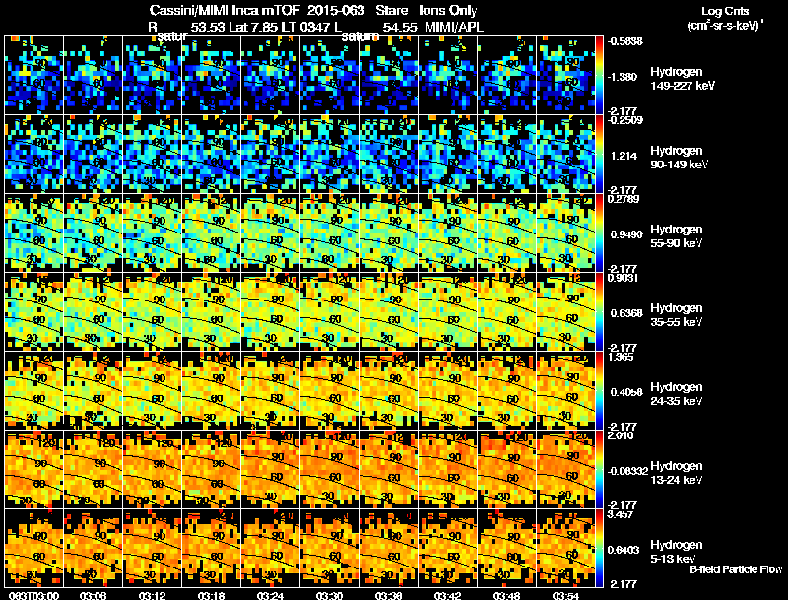Click the '0.9490' color bar midpoint value
This screenshot has height=600, width=788.
tap(626, 234)
